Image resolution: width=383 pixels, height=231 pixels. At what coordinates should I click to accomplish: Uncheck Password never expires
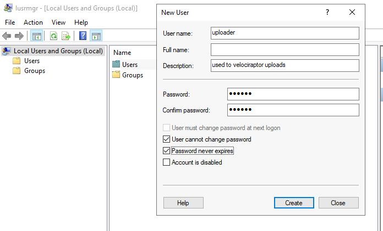point(167,150)
